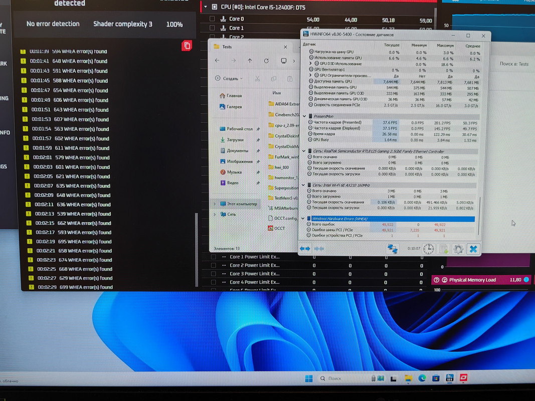
Task: Open Музыка in Explorer sidebar
Action: point(231,172)
